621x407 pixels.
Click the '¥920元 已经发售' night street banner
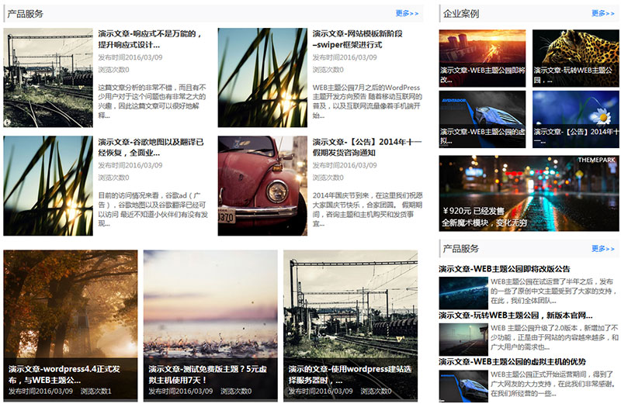[529, 193]
